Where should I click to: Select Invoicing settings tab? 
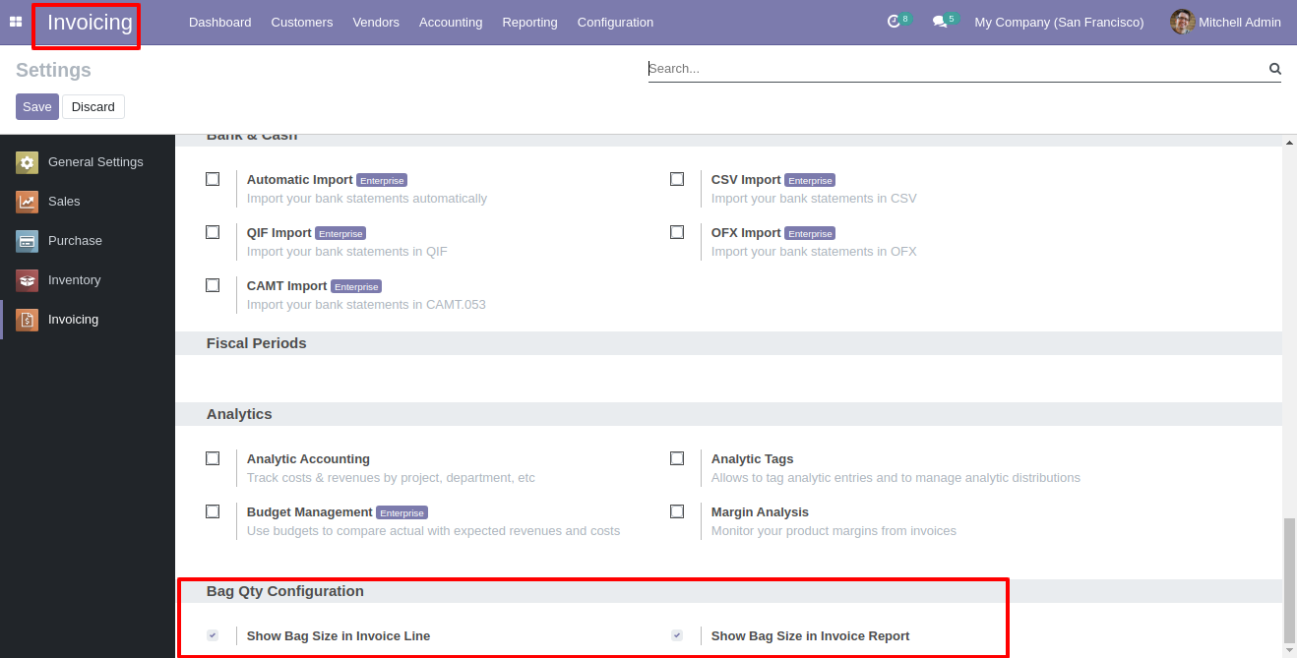[x=88, y=320]
